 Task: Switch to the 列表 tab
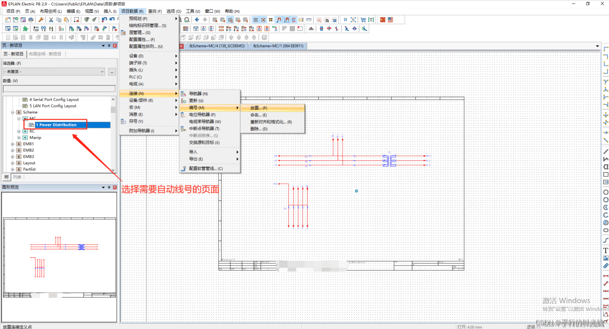pyautogui.click(x=17, y=177)
